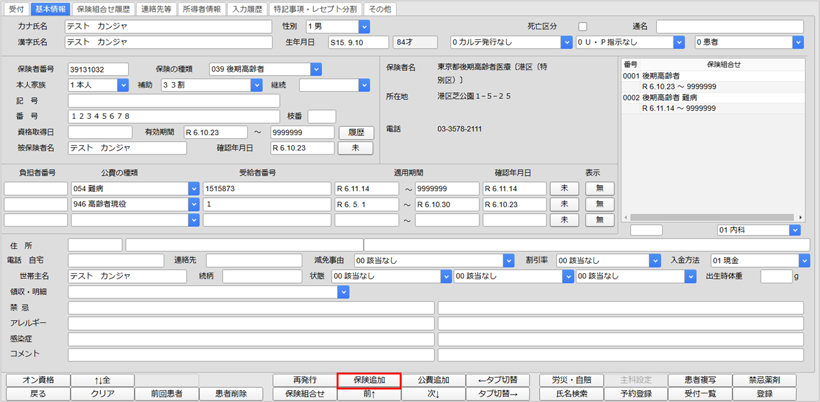The width and height of the screenshot is (820, 402).
Task: Click the 患者削除 button
Action: [x=231, y=394]
